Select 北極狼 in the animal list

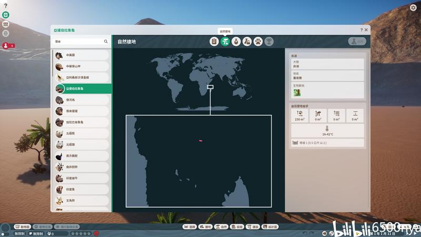pyautogui.click(x=82, y=144)
